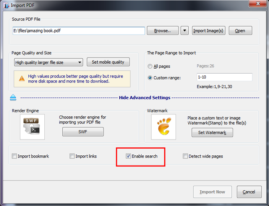
Task: Click the SWF render engine icon
Action: point(32,127)
